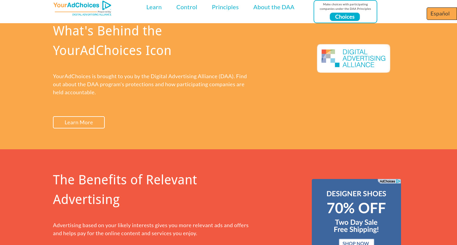
Task: Click 'What's Behind the YourAdChoices Icon' heading
Action: [x=112, y=41]
